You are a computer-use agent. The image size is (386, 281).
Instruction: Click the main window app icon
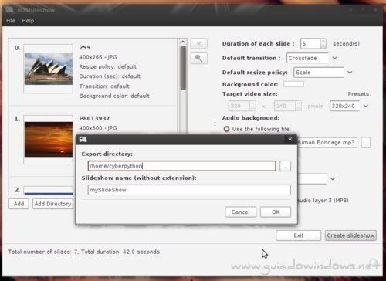9,10
